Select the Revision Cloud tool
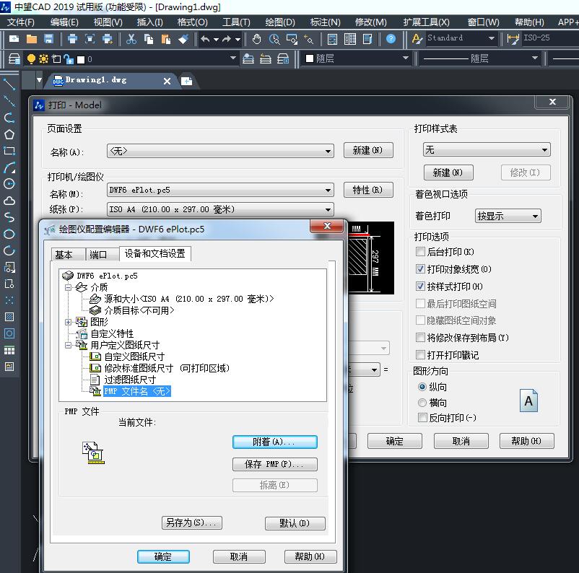Screen dimensions: 579x573 [x=9, y=201]
